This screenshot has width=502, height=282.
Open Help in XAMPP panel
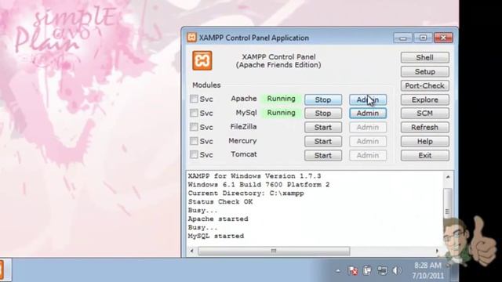(x=425, y=141)
